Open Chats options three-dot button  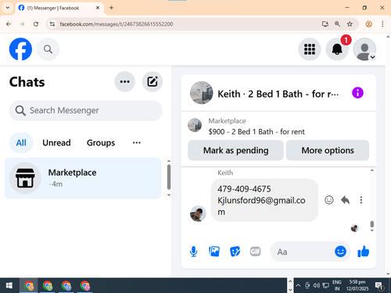(x=125, y=81)
